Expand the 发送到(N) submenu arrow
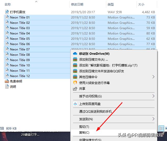Viewport: 167px width, 141px height. (153, 119)
